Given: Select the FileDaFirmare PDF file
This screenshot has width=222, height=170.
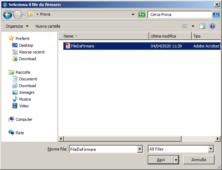Looking at the screenshot, I should click(82, 46).
